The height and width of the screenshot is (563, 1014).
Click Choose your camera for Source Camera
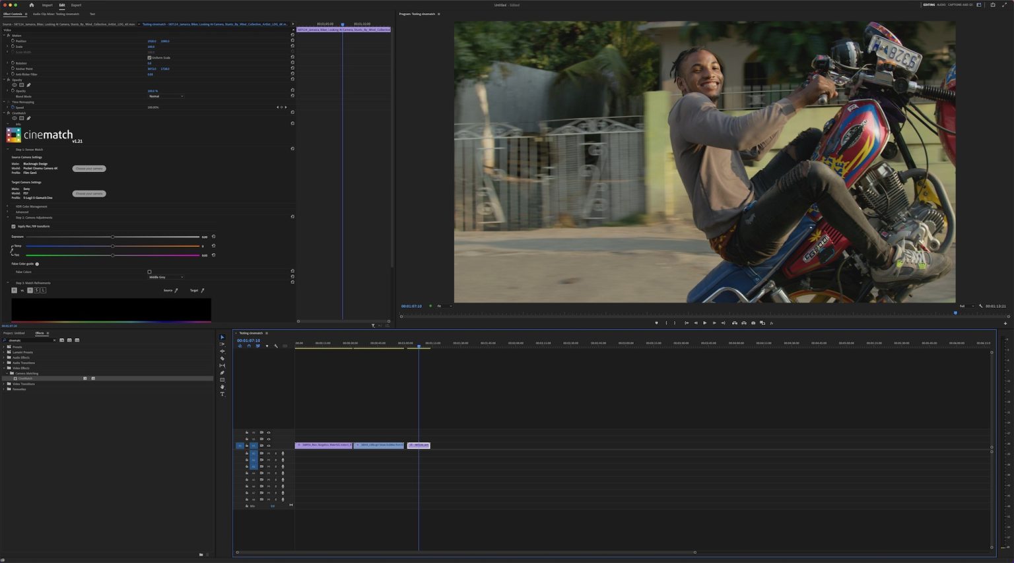click(89, 169)
